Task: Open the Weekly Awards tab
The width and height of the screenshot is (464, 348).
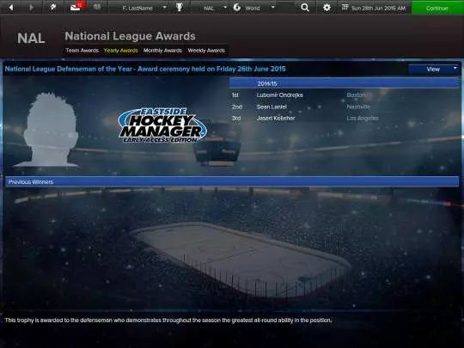Action: pos(206,51)
